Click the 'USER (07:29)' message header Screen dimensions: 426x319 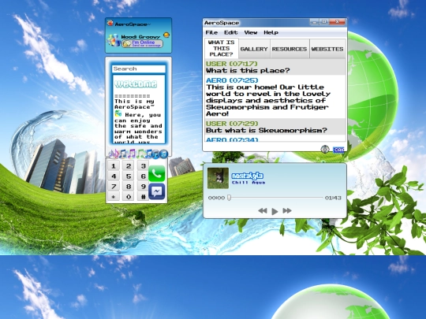232,124
